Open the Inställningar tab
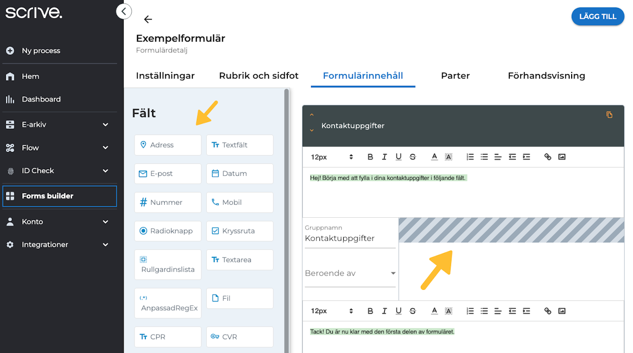This screenshot has width=633, height=353. pos(165,76)
